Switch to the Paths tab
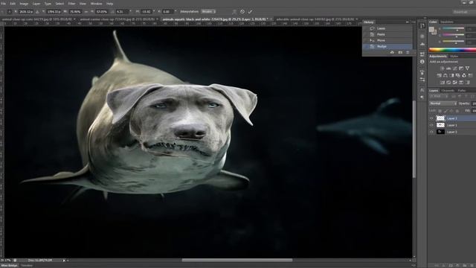This screenshot has width=476, height=268. pos(462,91)
